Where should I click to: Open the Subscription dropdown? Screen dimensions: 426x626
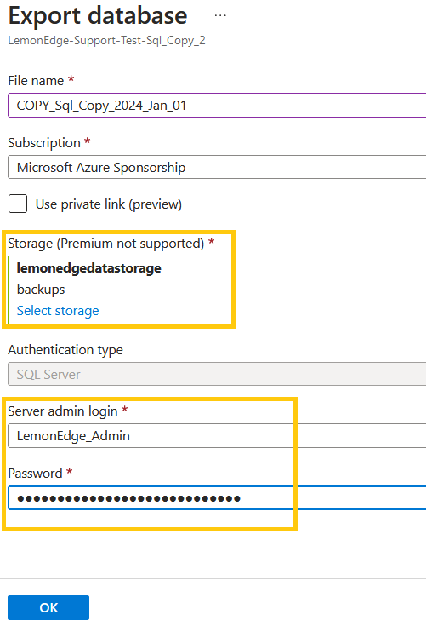(217, 167)
